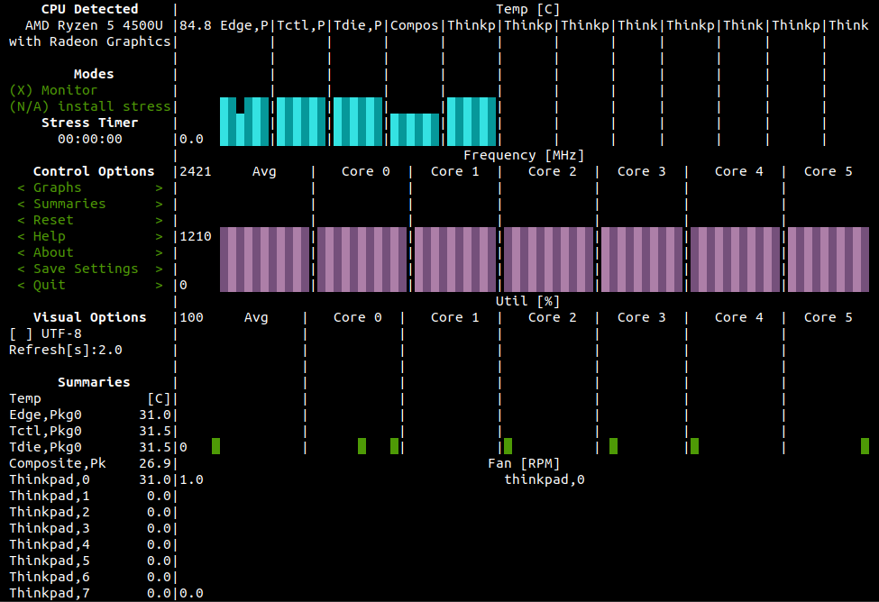Click the thinkpad,0 fan graph label

tap(544, 479)
